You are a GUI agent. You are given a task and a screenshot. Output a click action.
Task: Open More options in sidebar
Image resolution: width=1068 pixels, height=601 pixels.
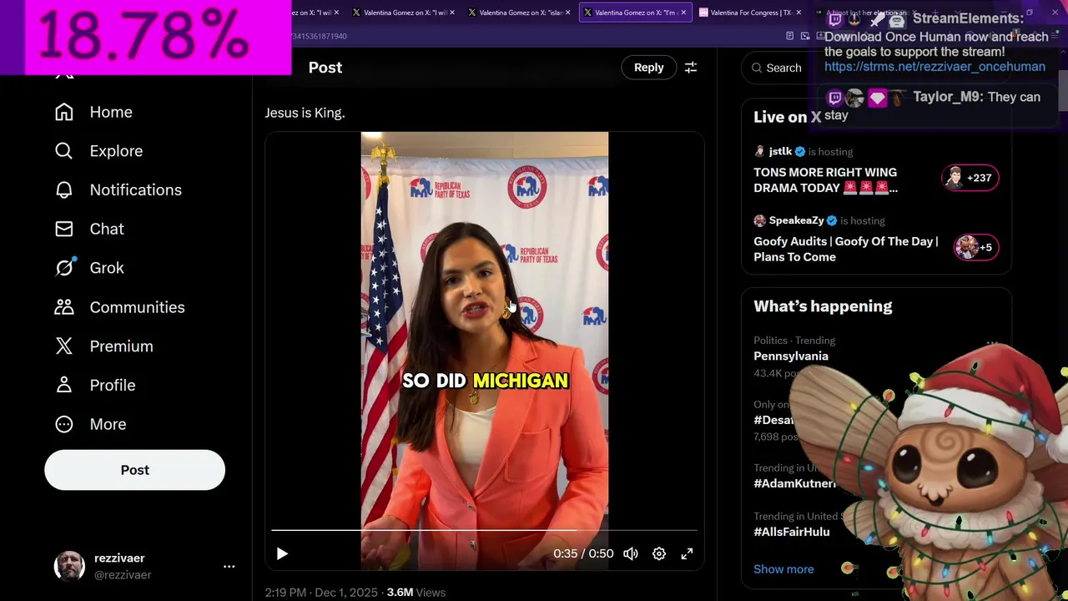point(90,424)
